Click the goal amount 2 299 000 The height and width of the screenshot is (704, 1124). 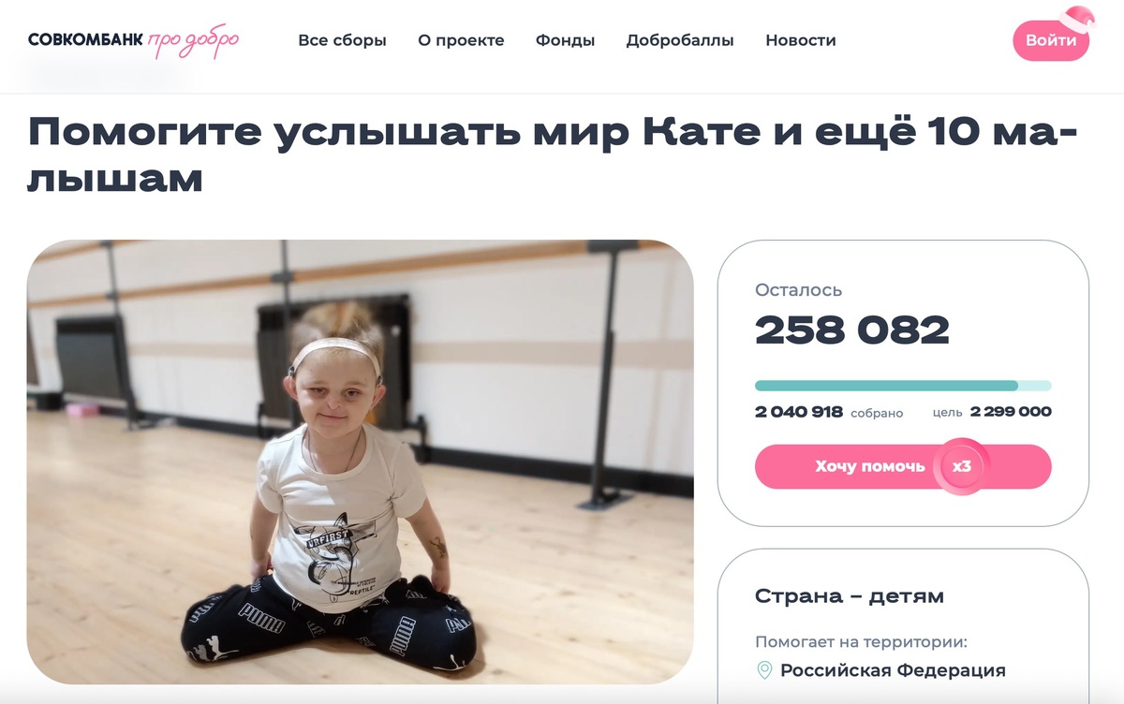pos(1011,411)
